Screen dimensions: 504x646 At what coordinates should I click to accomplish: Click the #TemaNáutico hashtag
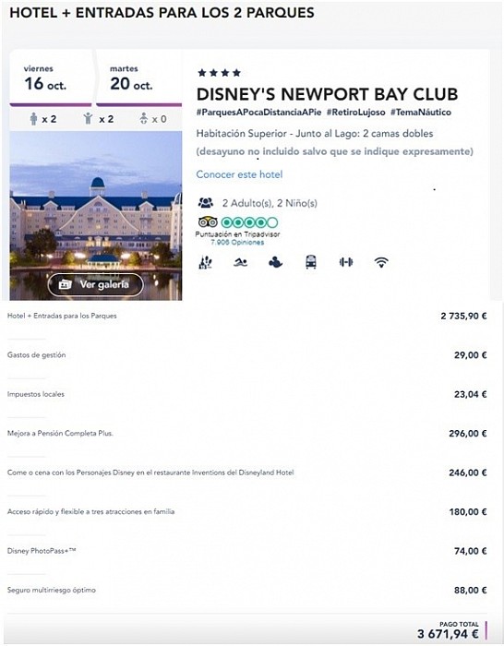click(421, 112)
